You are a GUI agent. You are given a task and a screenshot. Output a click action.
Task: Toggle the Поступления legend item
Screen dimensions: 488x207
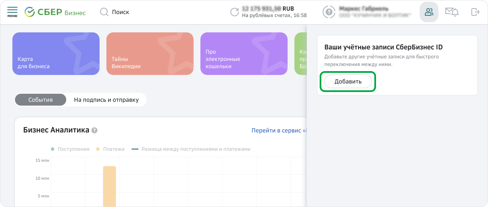tap(71, 149)
